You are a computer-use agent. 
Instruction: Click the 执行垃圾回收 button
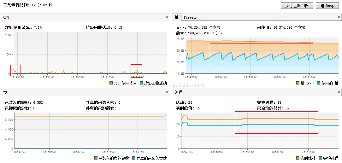point(297,6)
